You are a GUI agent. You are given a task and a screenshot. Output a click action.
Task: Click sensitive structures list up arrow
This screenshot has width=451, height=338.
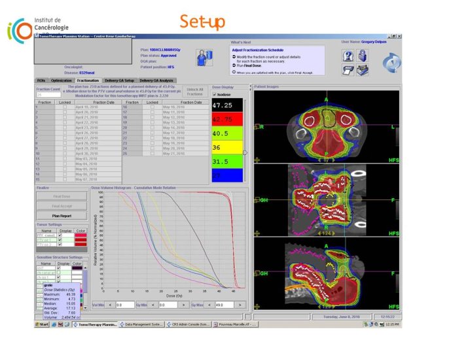click(x=85, y=268)
